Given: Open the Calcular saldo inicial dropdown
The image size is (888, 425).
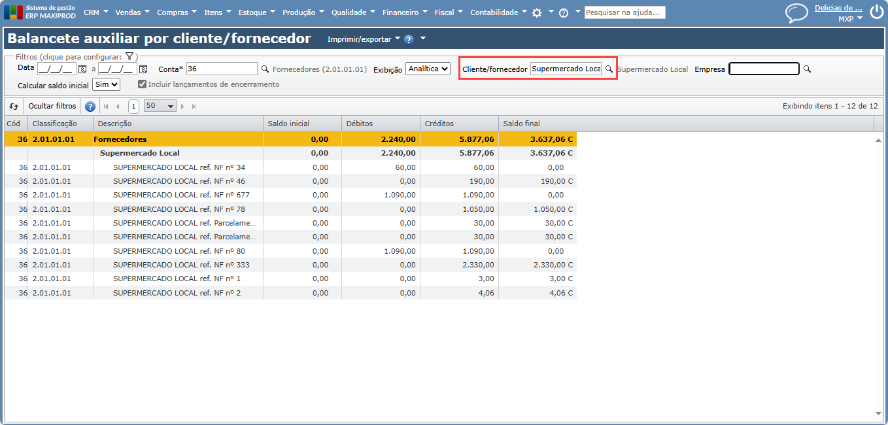Looking at the screenshot, I should pos(107,84).
